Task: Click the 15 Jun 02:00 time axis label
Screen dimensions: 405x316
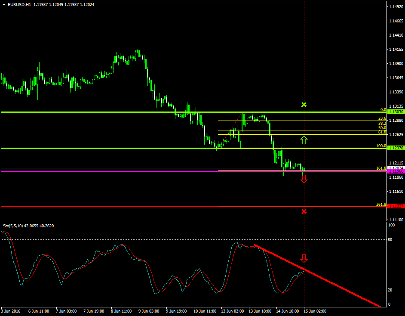Action: click(316, 310)
